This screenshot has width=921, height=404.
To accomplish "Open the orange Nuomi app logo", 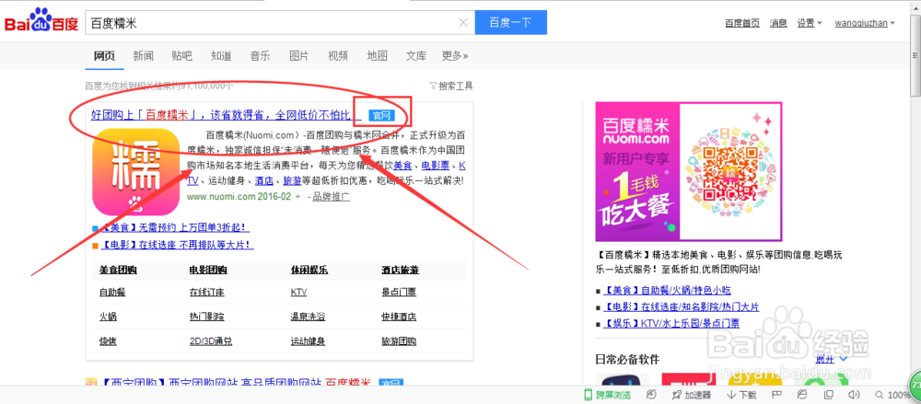I will tap(135, 172).
